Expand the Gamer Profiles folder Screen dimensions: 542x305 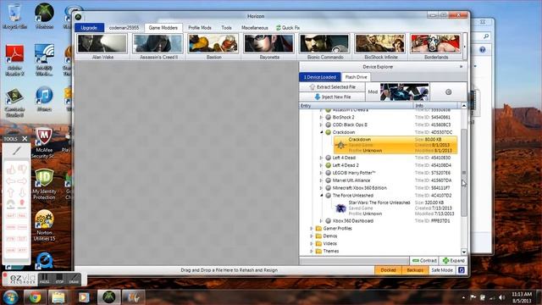point(311,228)
